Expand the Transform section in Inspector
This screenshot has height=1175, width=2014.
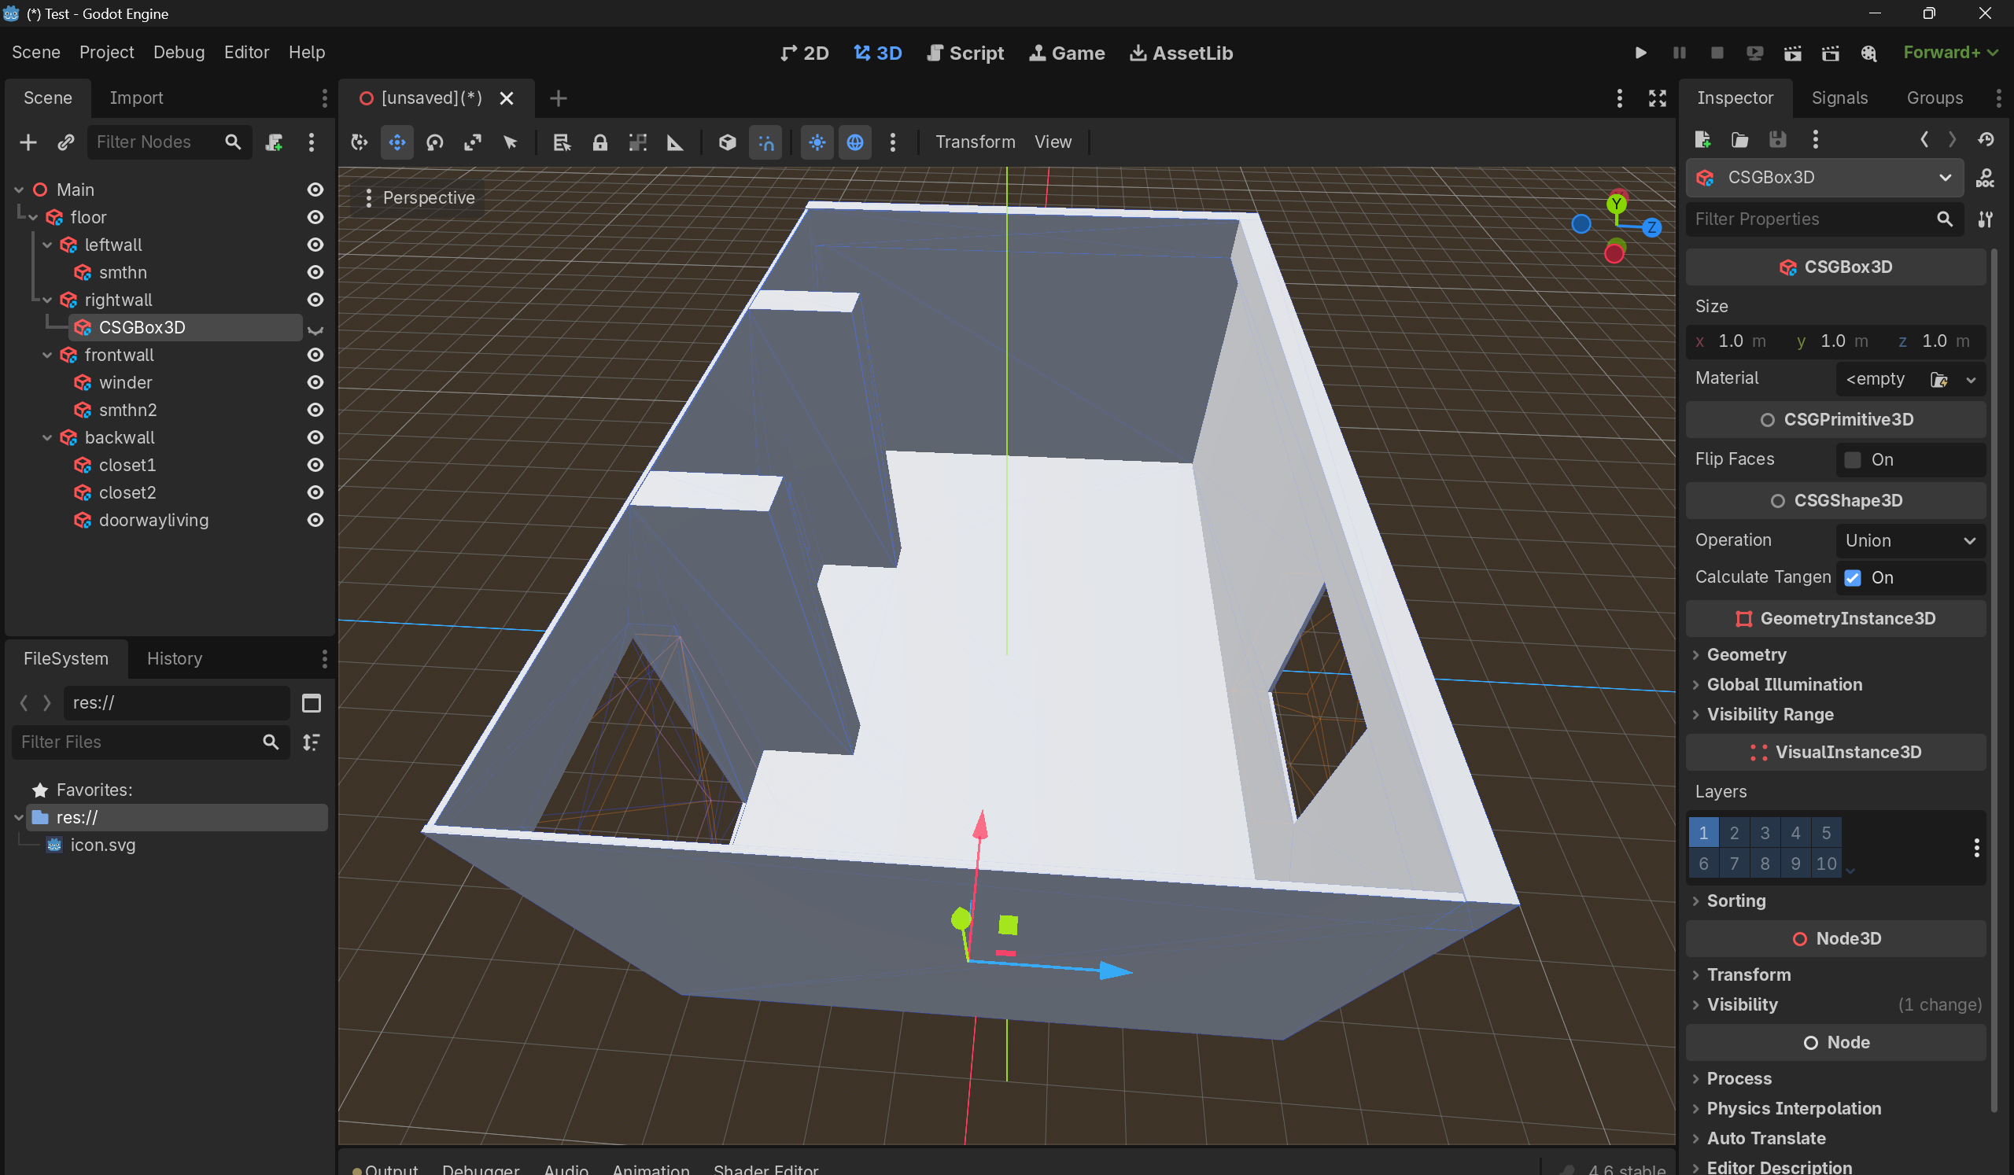[x=1749, y=974]
